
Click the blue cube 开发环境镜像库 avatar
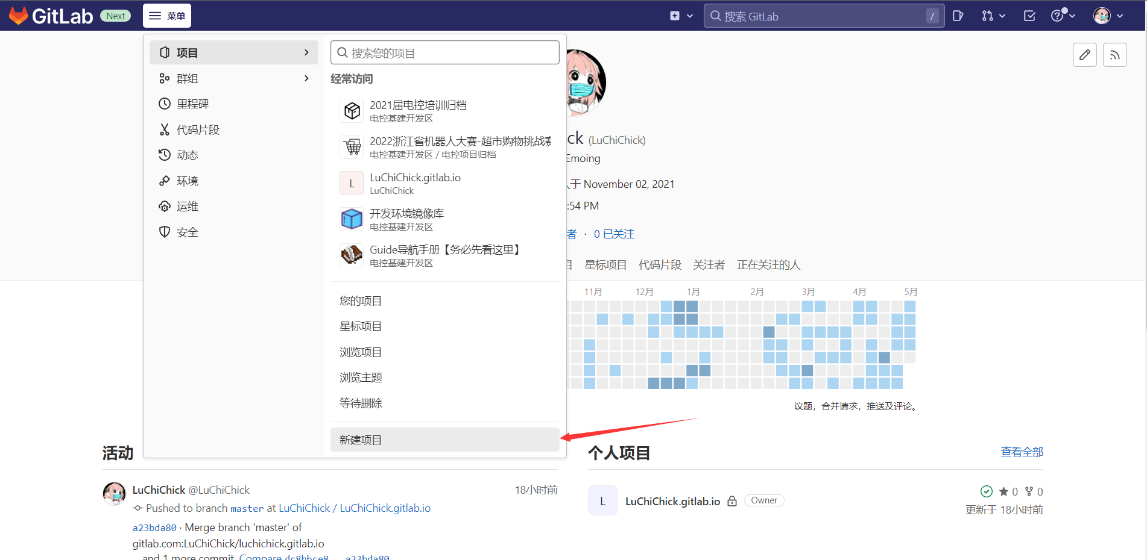tap(352, 219)
